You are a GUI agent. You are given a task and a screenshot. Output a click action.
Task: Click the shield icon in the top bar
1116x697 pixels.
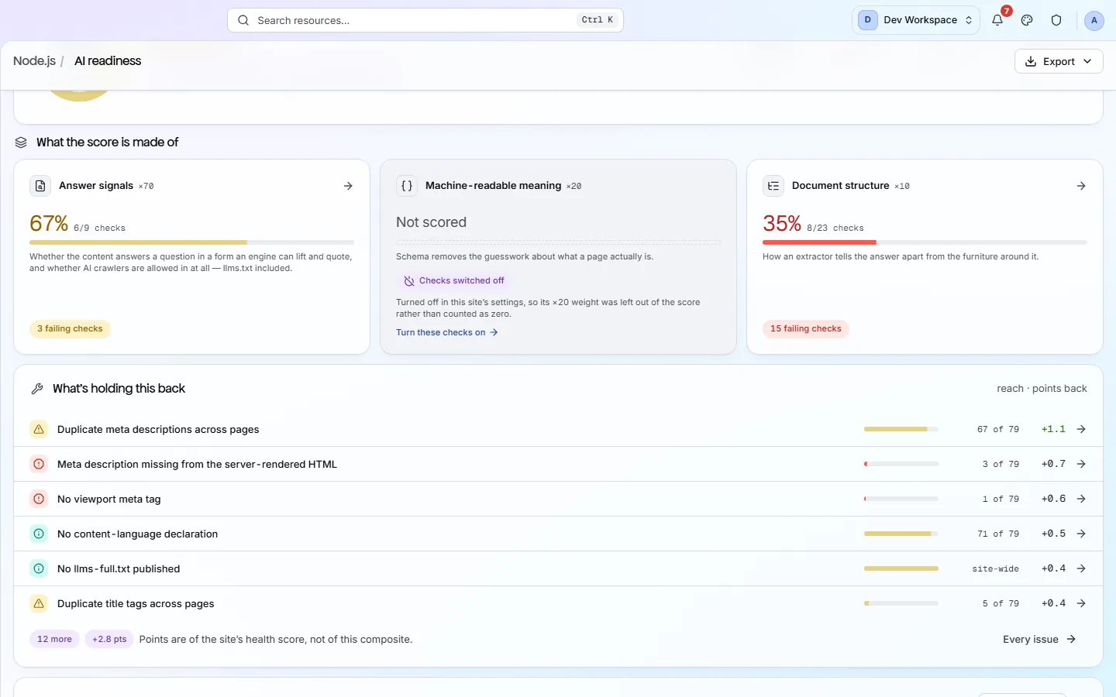tap(1056, 20)
